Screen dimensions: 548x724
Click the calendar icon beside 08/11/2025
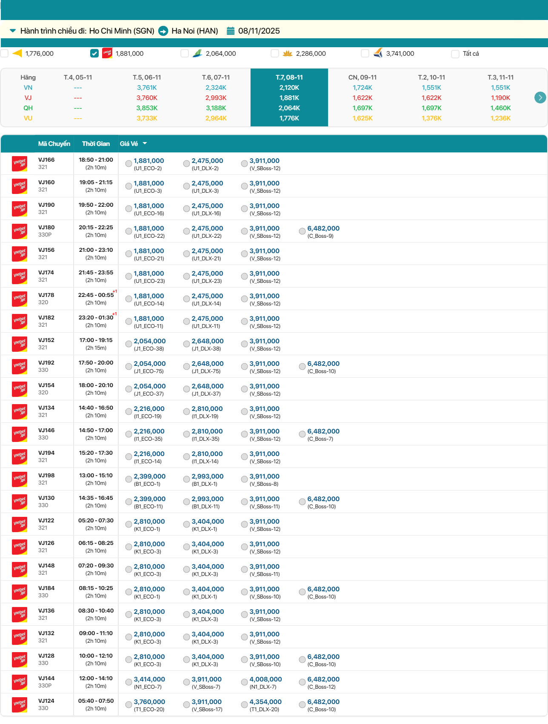231,31
